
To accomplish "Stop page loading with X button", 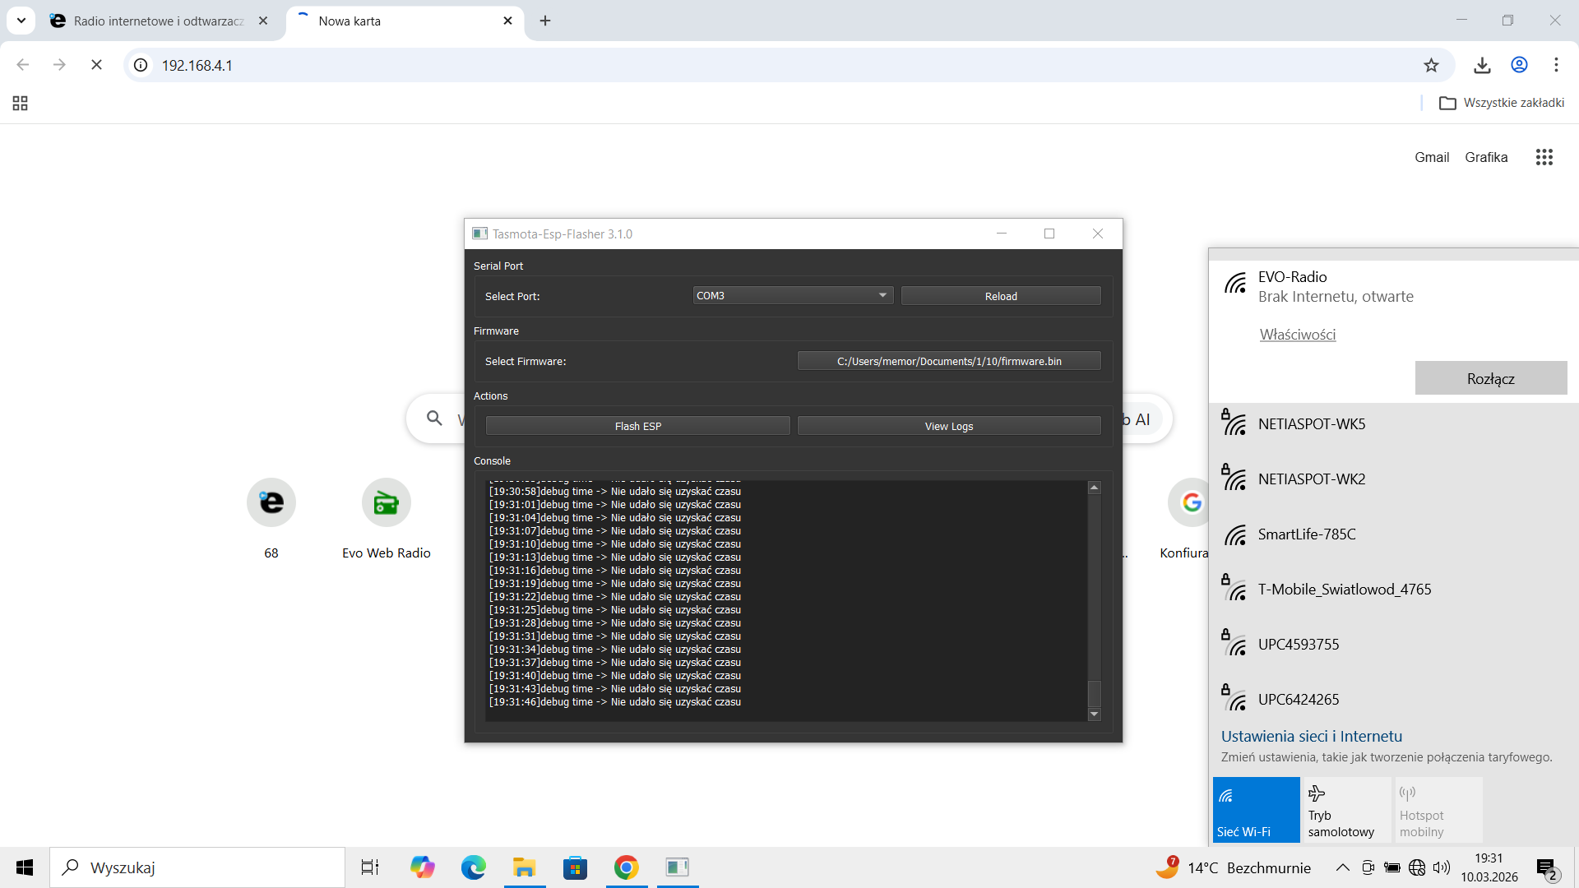I will tap(96, 65).
